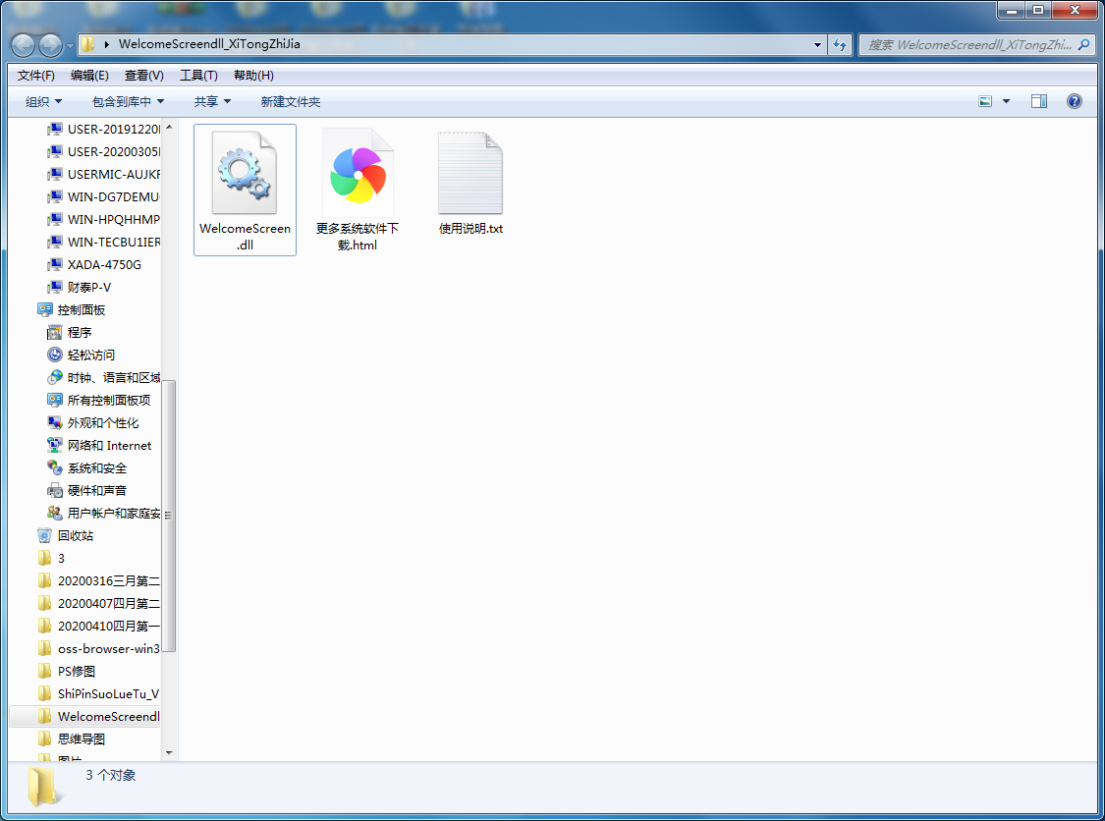Open the address bar history dropdown arrow
The image size is (1105, 821).
[817, 44]
